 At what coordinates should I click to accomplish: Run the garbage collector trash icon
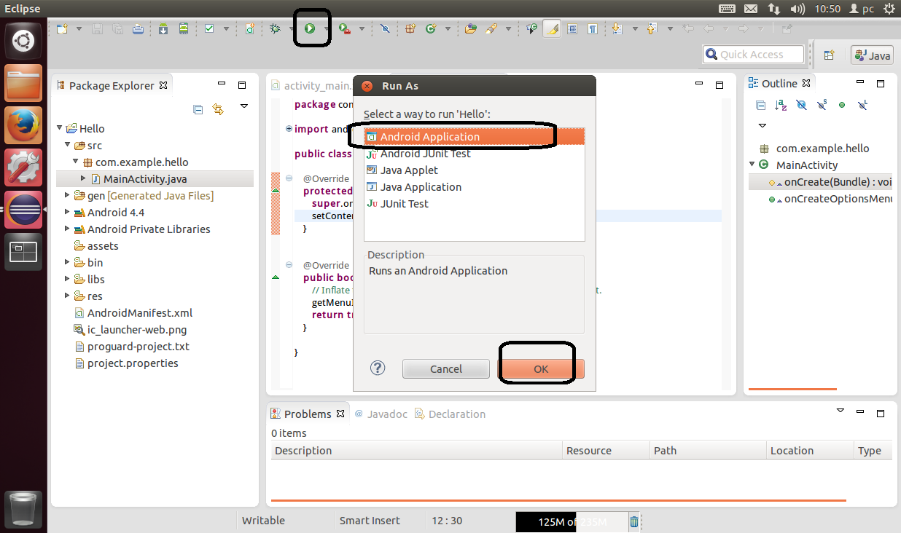[x=634, y=521]
